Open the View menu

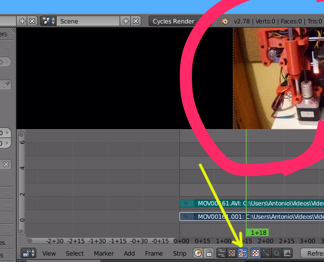click(49, 253)
